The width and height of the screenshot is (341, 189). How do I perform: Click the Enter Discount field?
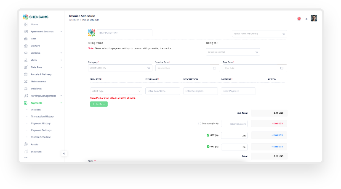pos(234,123)
